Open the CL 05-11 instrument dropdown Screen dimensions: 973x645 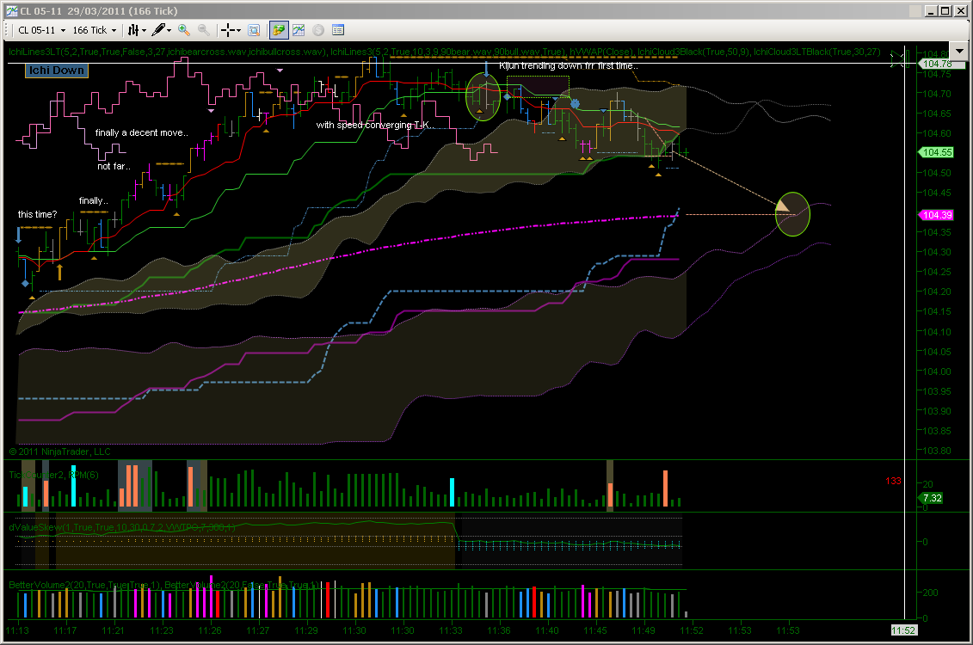(x=41, y=30)
